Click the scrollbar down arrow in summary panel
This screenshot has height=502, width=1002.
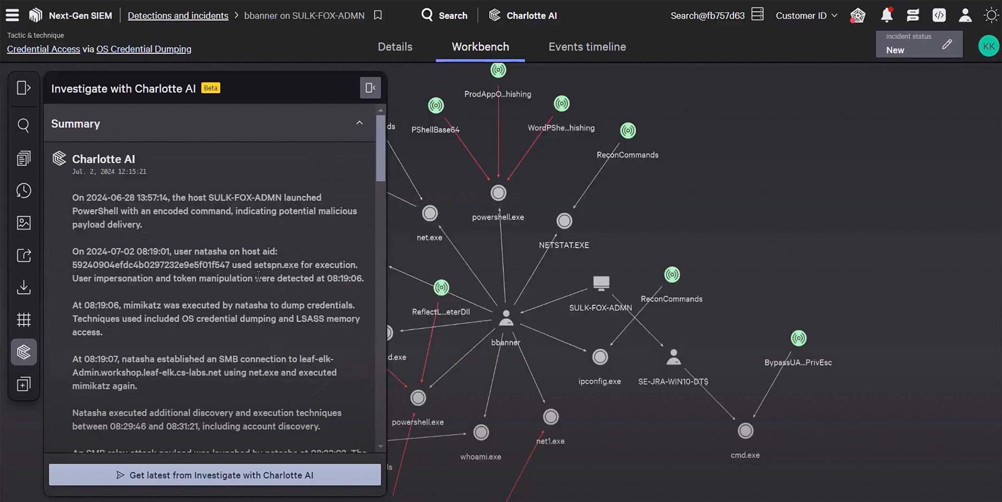[380, 446]
